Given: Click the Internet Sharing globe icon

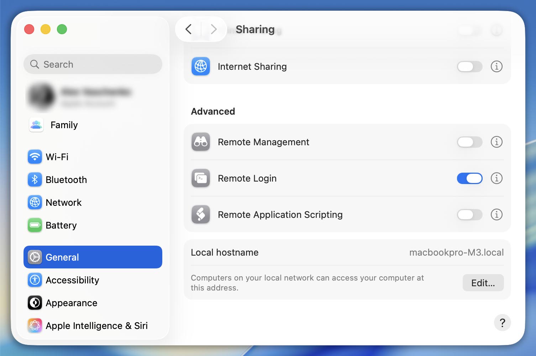Looking at the screenshot, I should [x=201, y=66].
